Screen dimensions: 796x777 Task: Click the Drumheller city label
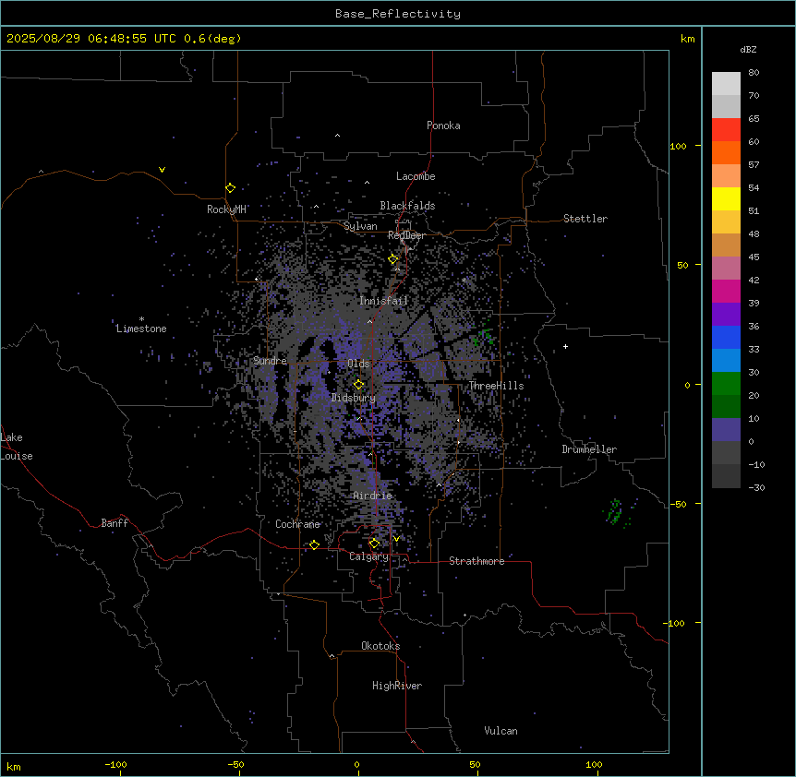click(x=589, y=449)
